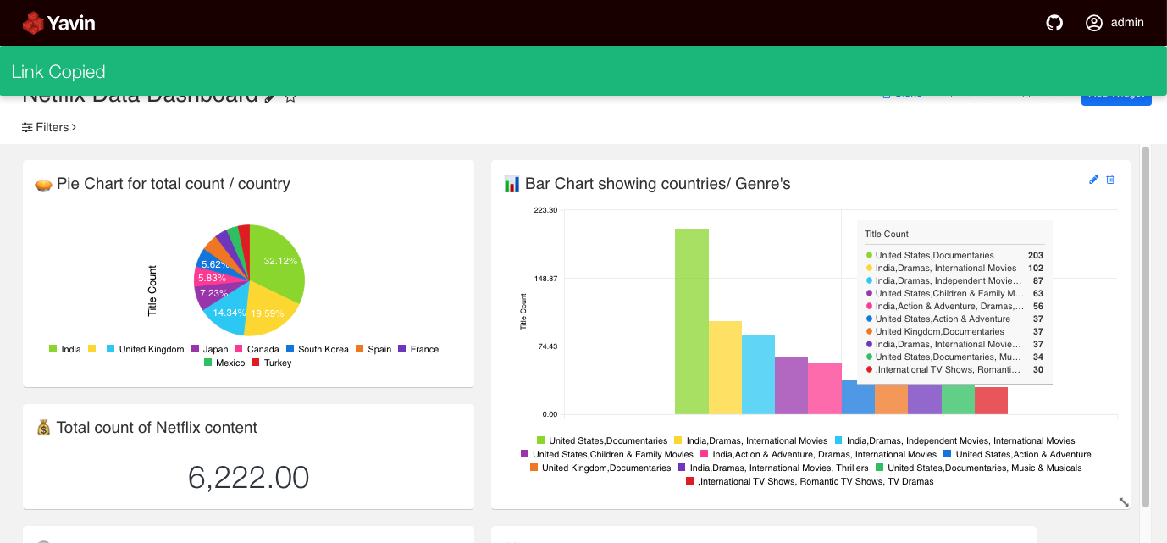The height and width of the screenshot is (543, 1167).
Task: Edit the Bar Chart widget via pencil icon
Action: point(1094,180)
